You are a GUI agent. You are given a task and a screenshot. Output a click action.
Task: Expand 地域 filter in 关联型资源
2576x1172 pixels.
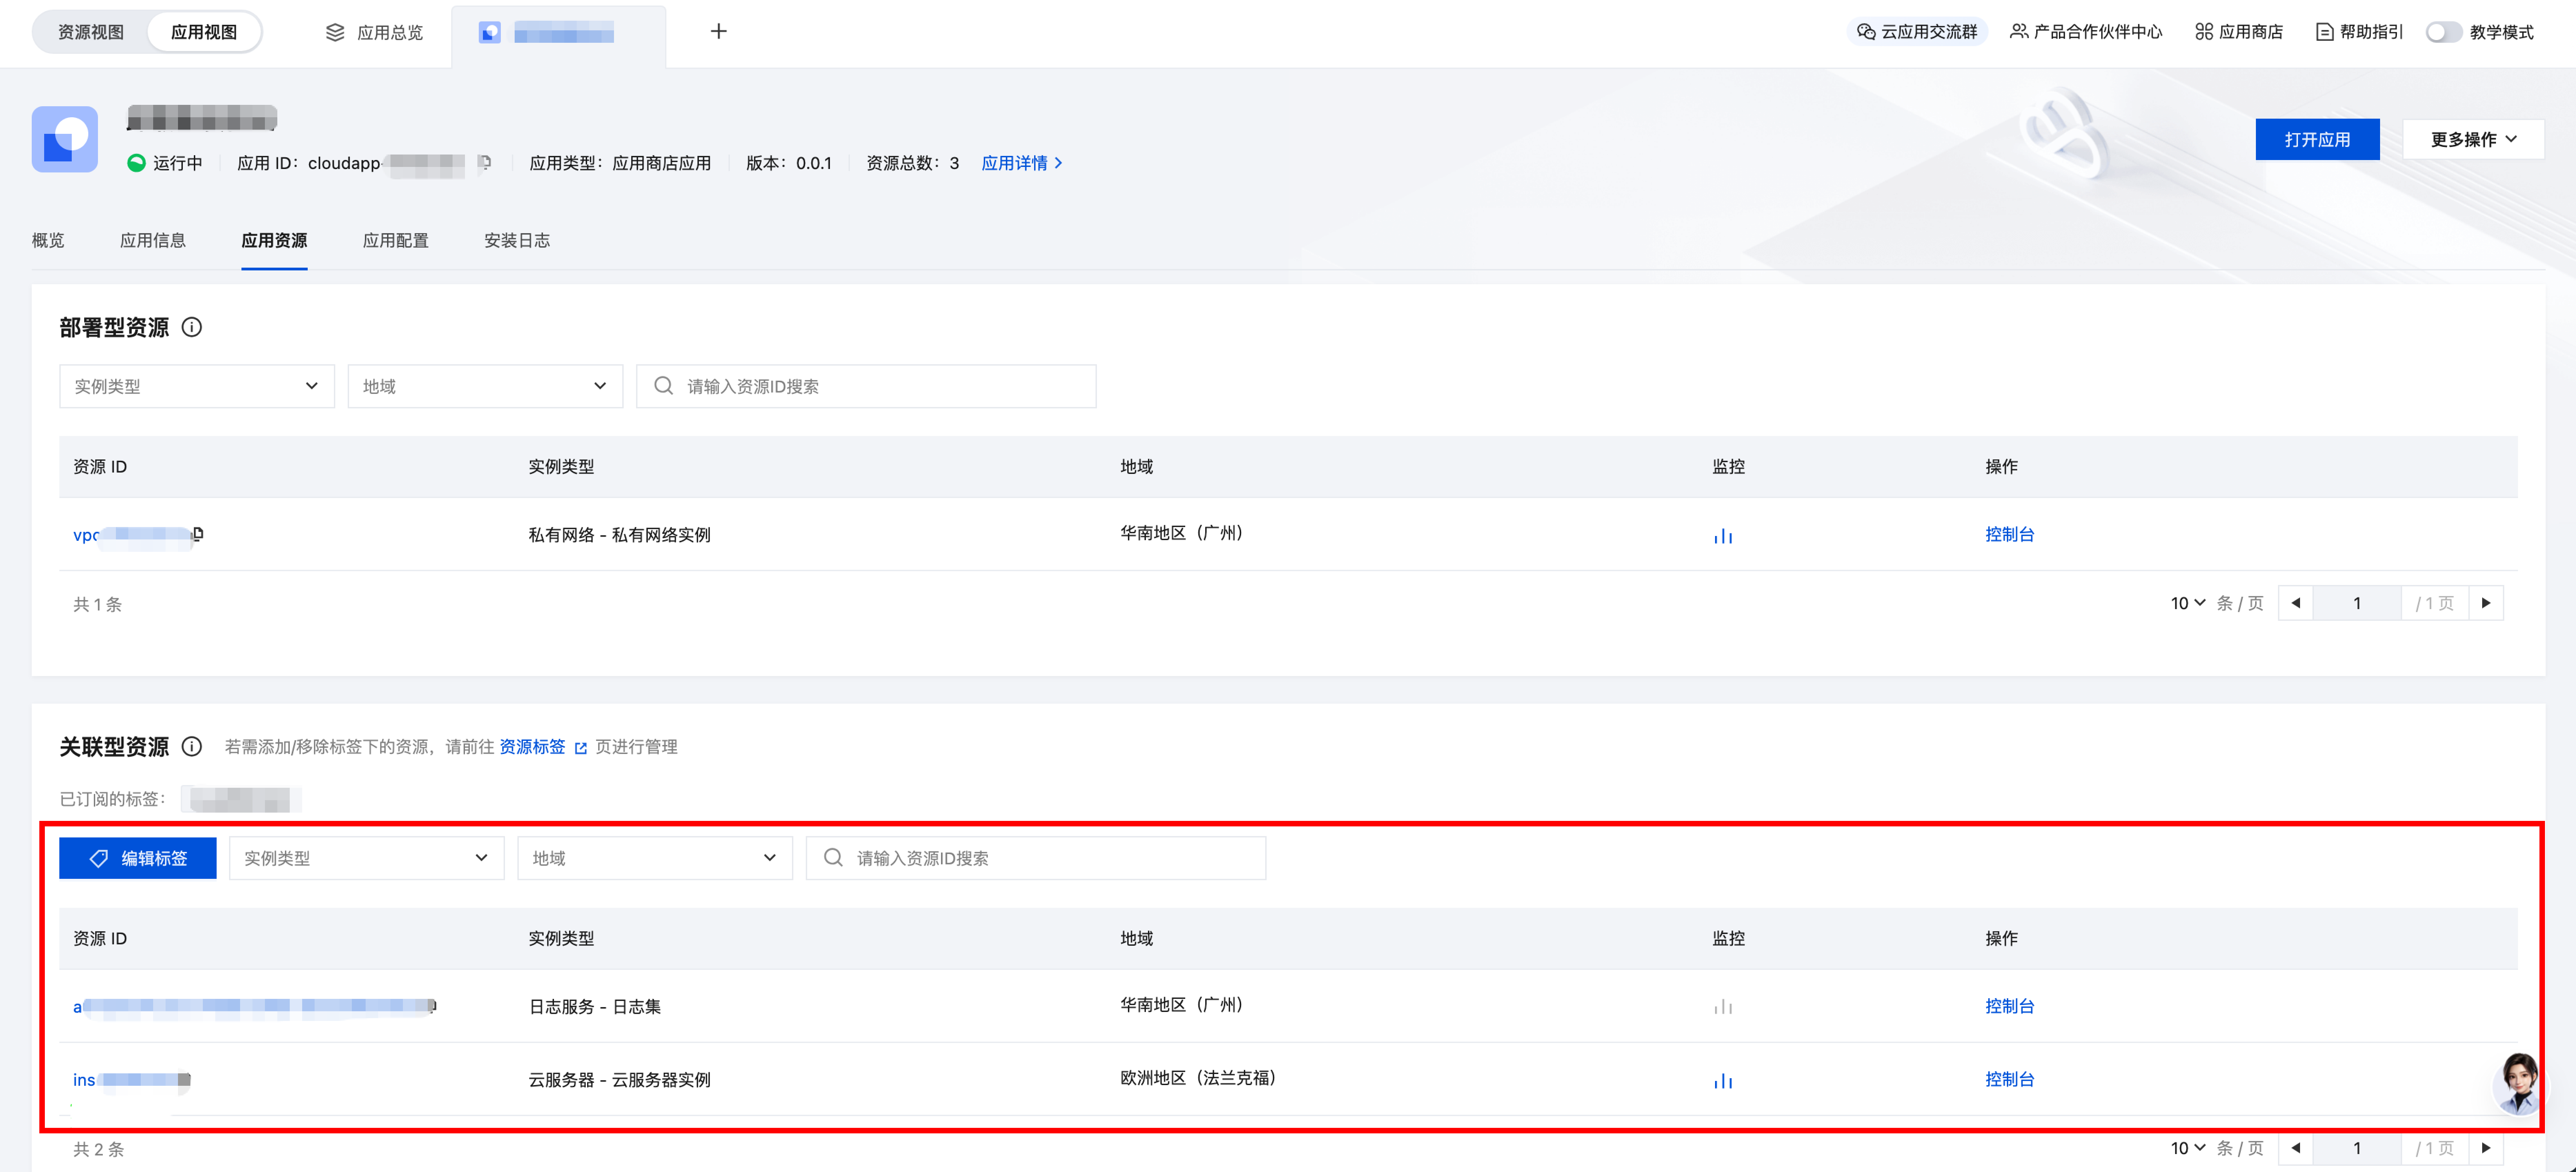(655, 858)
